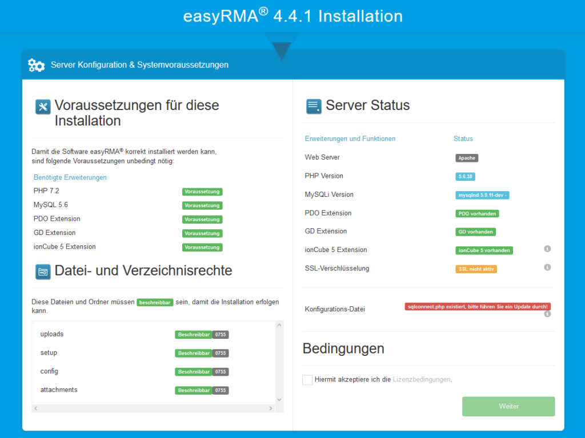Click the ionCube 5 vorhanden badge
Image resolution: width=585 pixels, height=438 pixels.
(484, 251)
